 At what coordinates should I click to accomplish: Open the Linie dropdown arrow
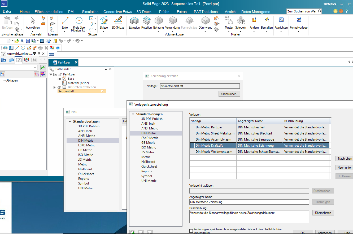point(65,31)
